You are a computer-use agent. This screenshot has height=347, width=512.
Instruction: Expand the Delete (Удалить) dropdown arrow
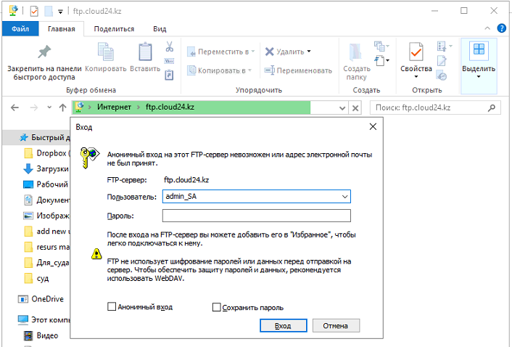pyautogui.click(x=309, y=52)
